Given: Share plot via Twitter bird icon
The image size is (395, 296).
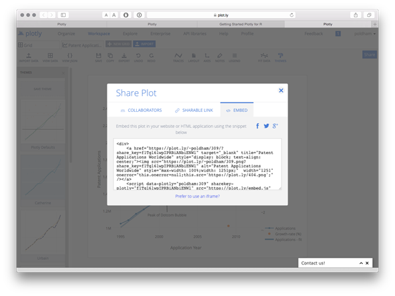Looking at the screenshot, I should [x=266, y=126].
